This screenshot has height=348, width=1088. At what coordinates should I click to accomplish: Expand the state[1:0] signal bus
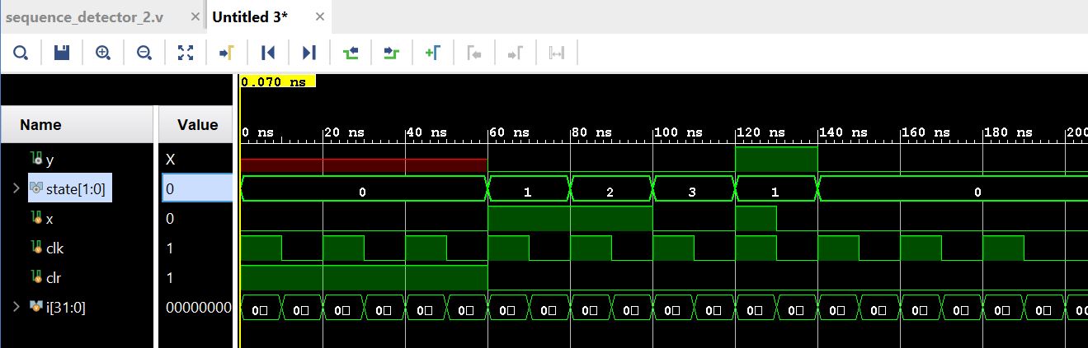[16, 189]
